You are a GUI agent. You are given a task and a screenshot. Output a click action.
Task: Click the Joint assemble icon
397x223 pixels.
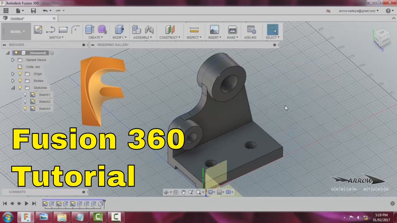(x=149, y=30)
